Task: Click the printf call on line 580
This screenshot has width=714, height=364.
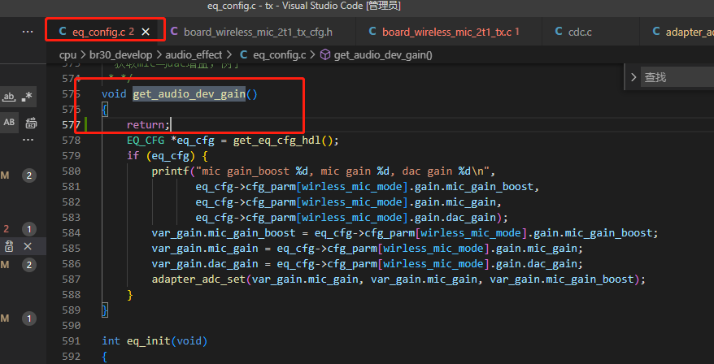Action: pos(171,171)
